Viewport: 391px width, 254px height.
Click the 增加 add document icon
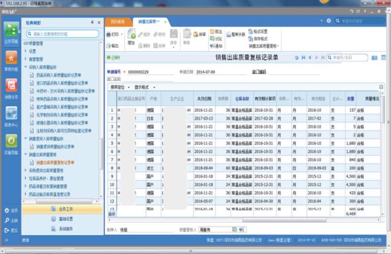131,34
